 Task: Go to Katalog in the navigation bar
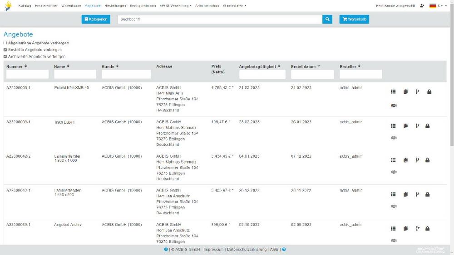click(25, 6)
